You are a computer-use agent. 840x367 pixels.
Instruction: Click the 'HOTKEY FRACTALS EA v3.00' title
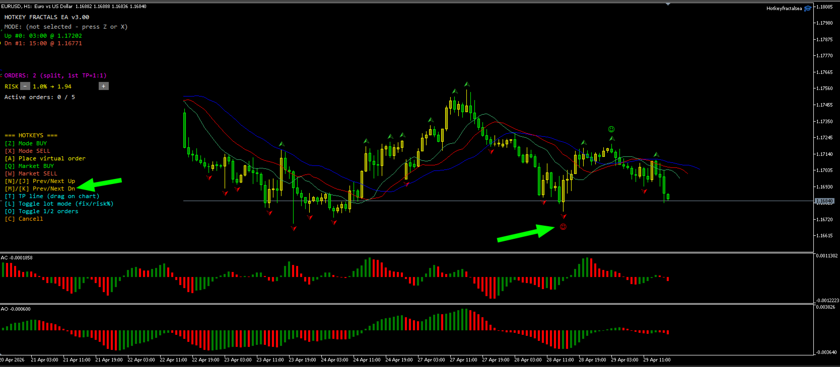pyautogui.click(x=47, y=17)
